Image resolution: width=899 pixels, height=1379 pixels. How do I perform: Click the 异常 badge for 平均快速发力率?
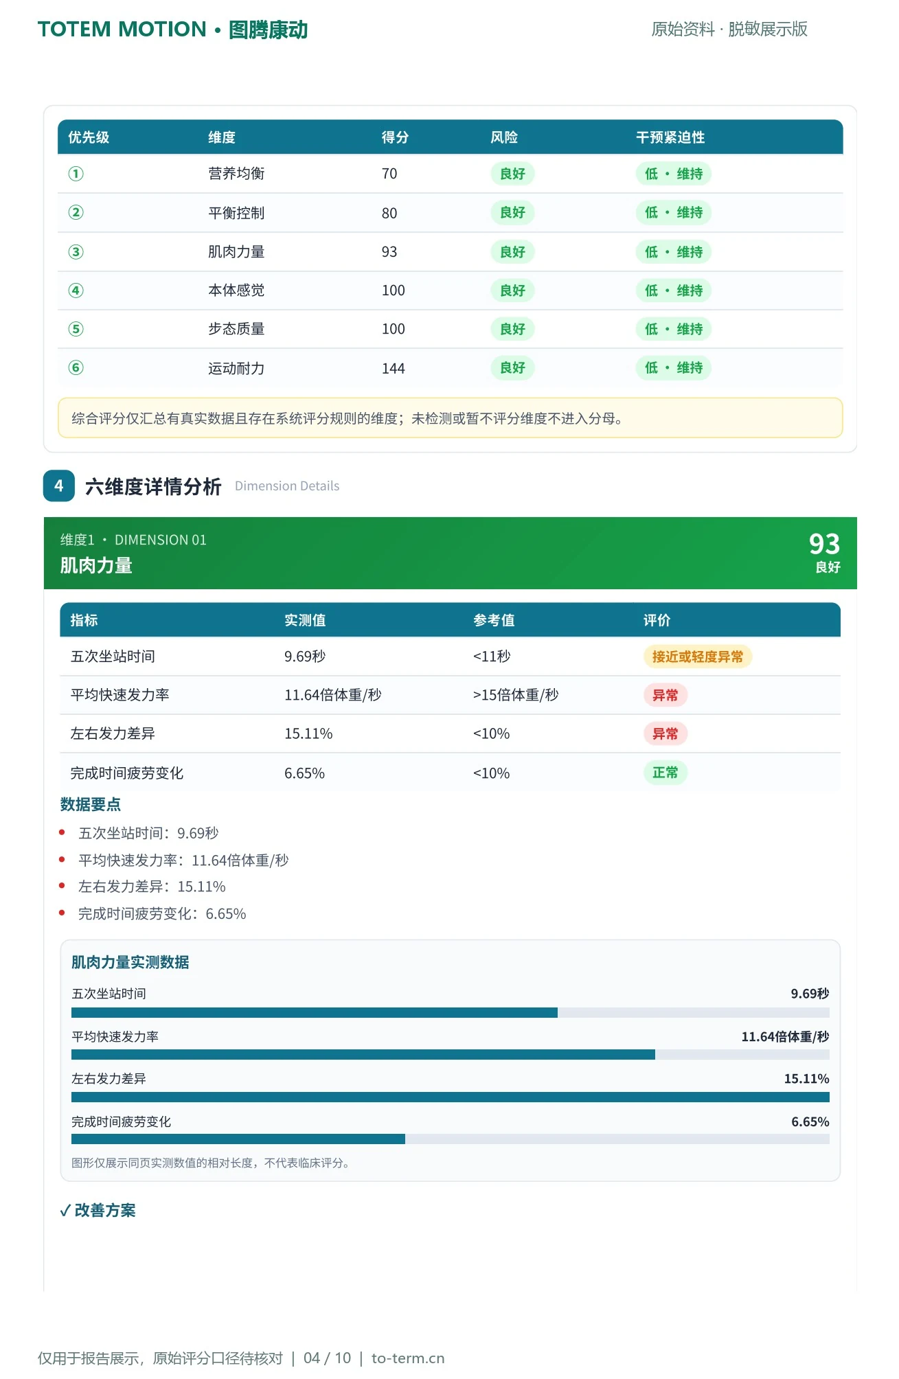[x=665, y=696]
